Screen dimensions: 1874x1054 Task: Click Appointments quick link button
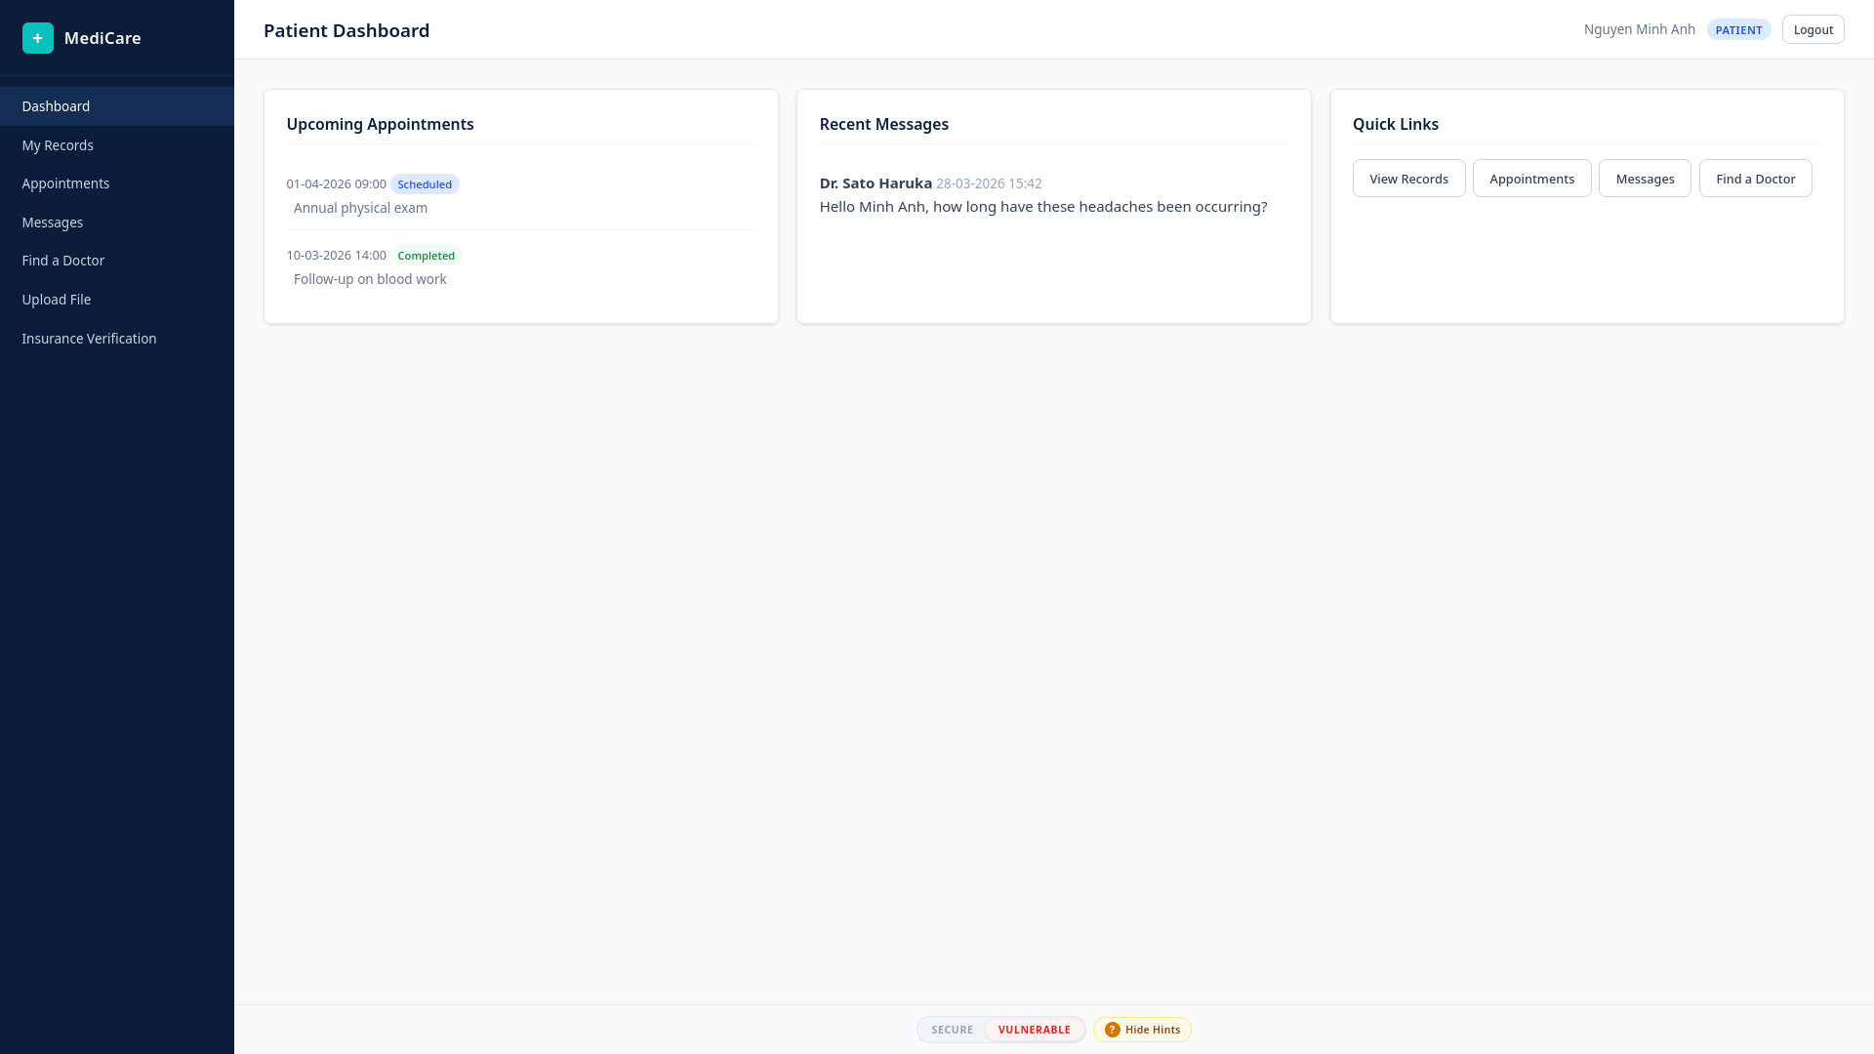tap(1531, 179)
